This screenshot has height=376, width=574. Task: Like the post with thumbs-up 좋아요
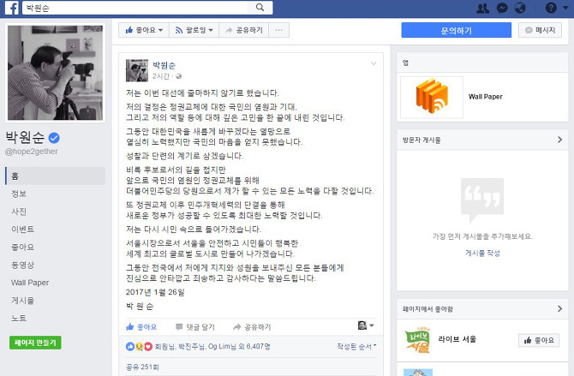141,327
